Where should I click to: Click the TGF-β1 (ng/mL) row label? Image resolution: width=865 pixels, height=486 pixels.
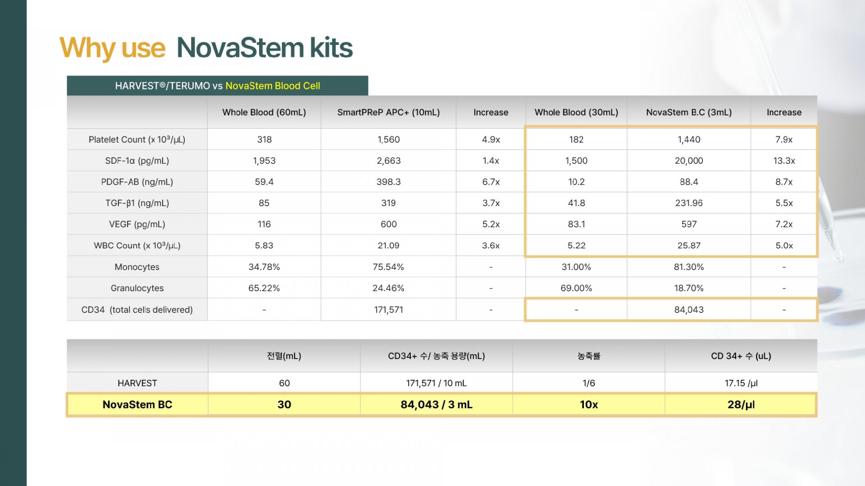[137, 203]
